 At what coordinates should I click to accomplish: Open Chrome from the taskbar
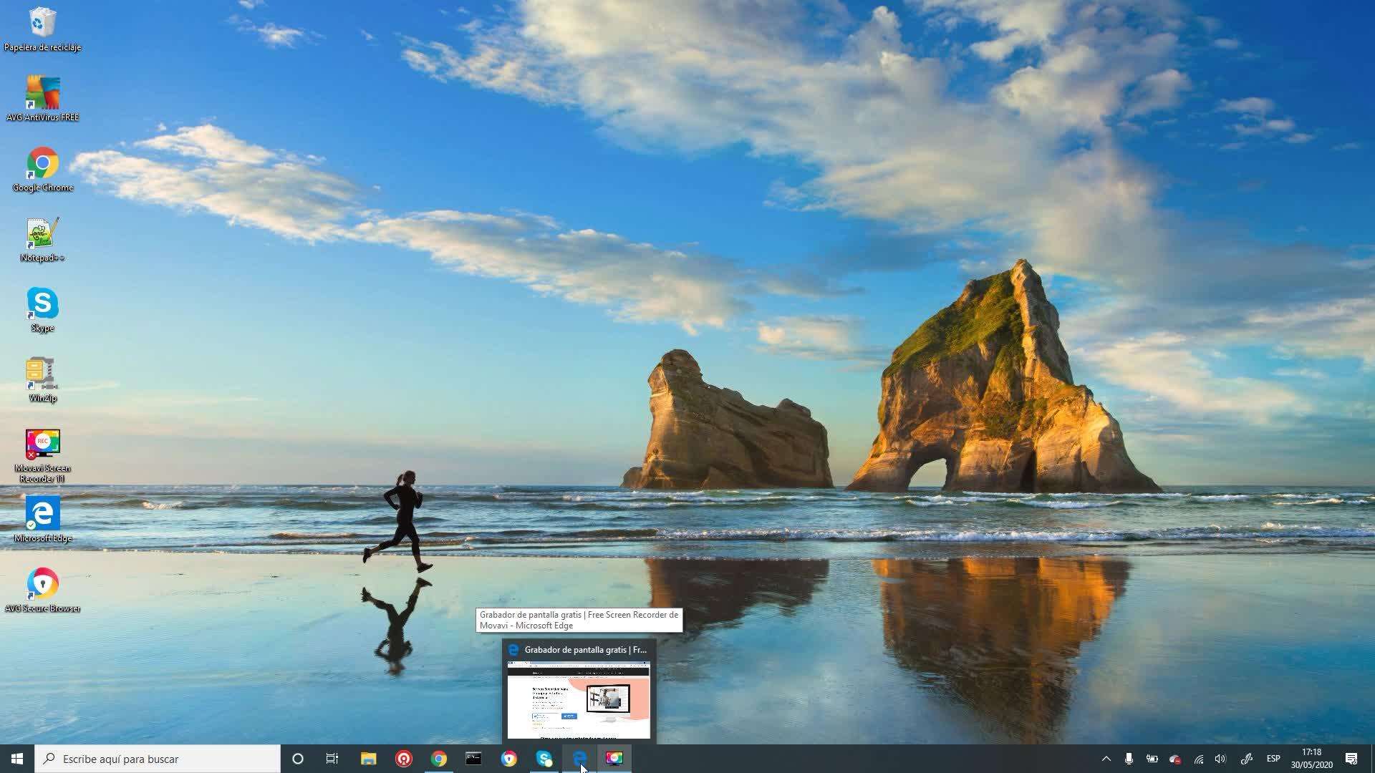click(439, 759)
